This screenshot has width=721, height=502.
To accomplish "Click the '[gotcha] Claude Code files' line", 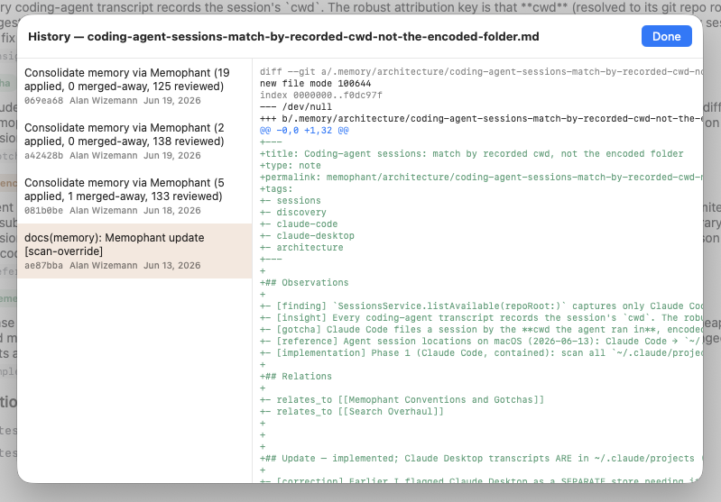I will [481, 329].
